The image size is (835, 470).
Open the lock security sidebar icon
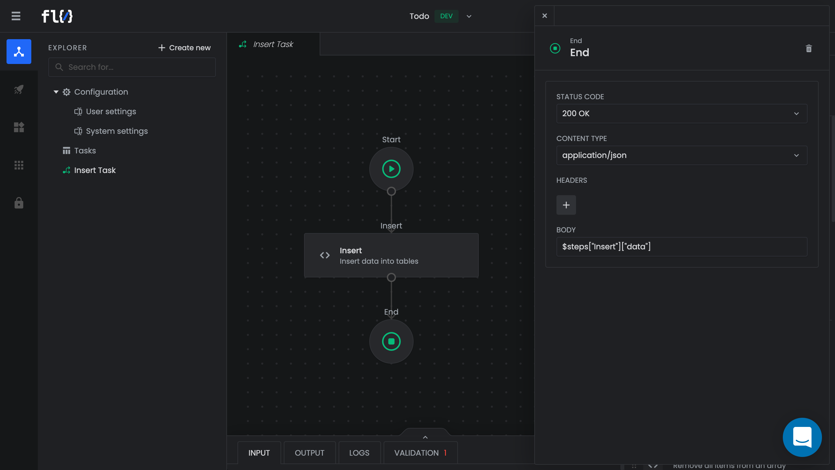tap(19, 203)
